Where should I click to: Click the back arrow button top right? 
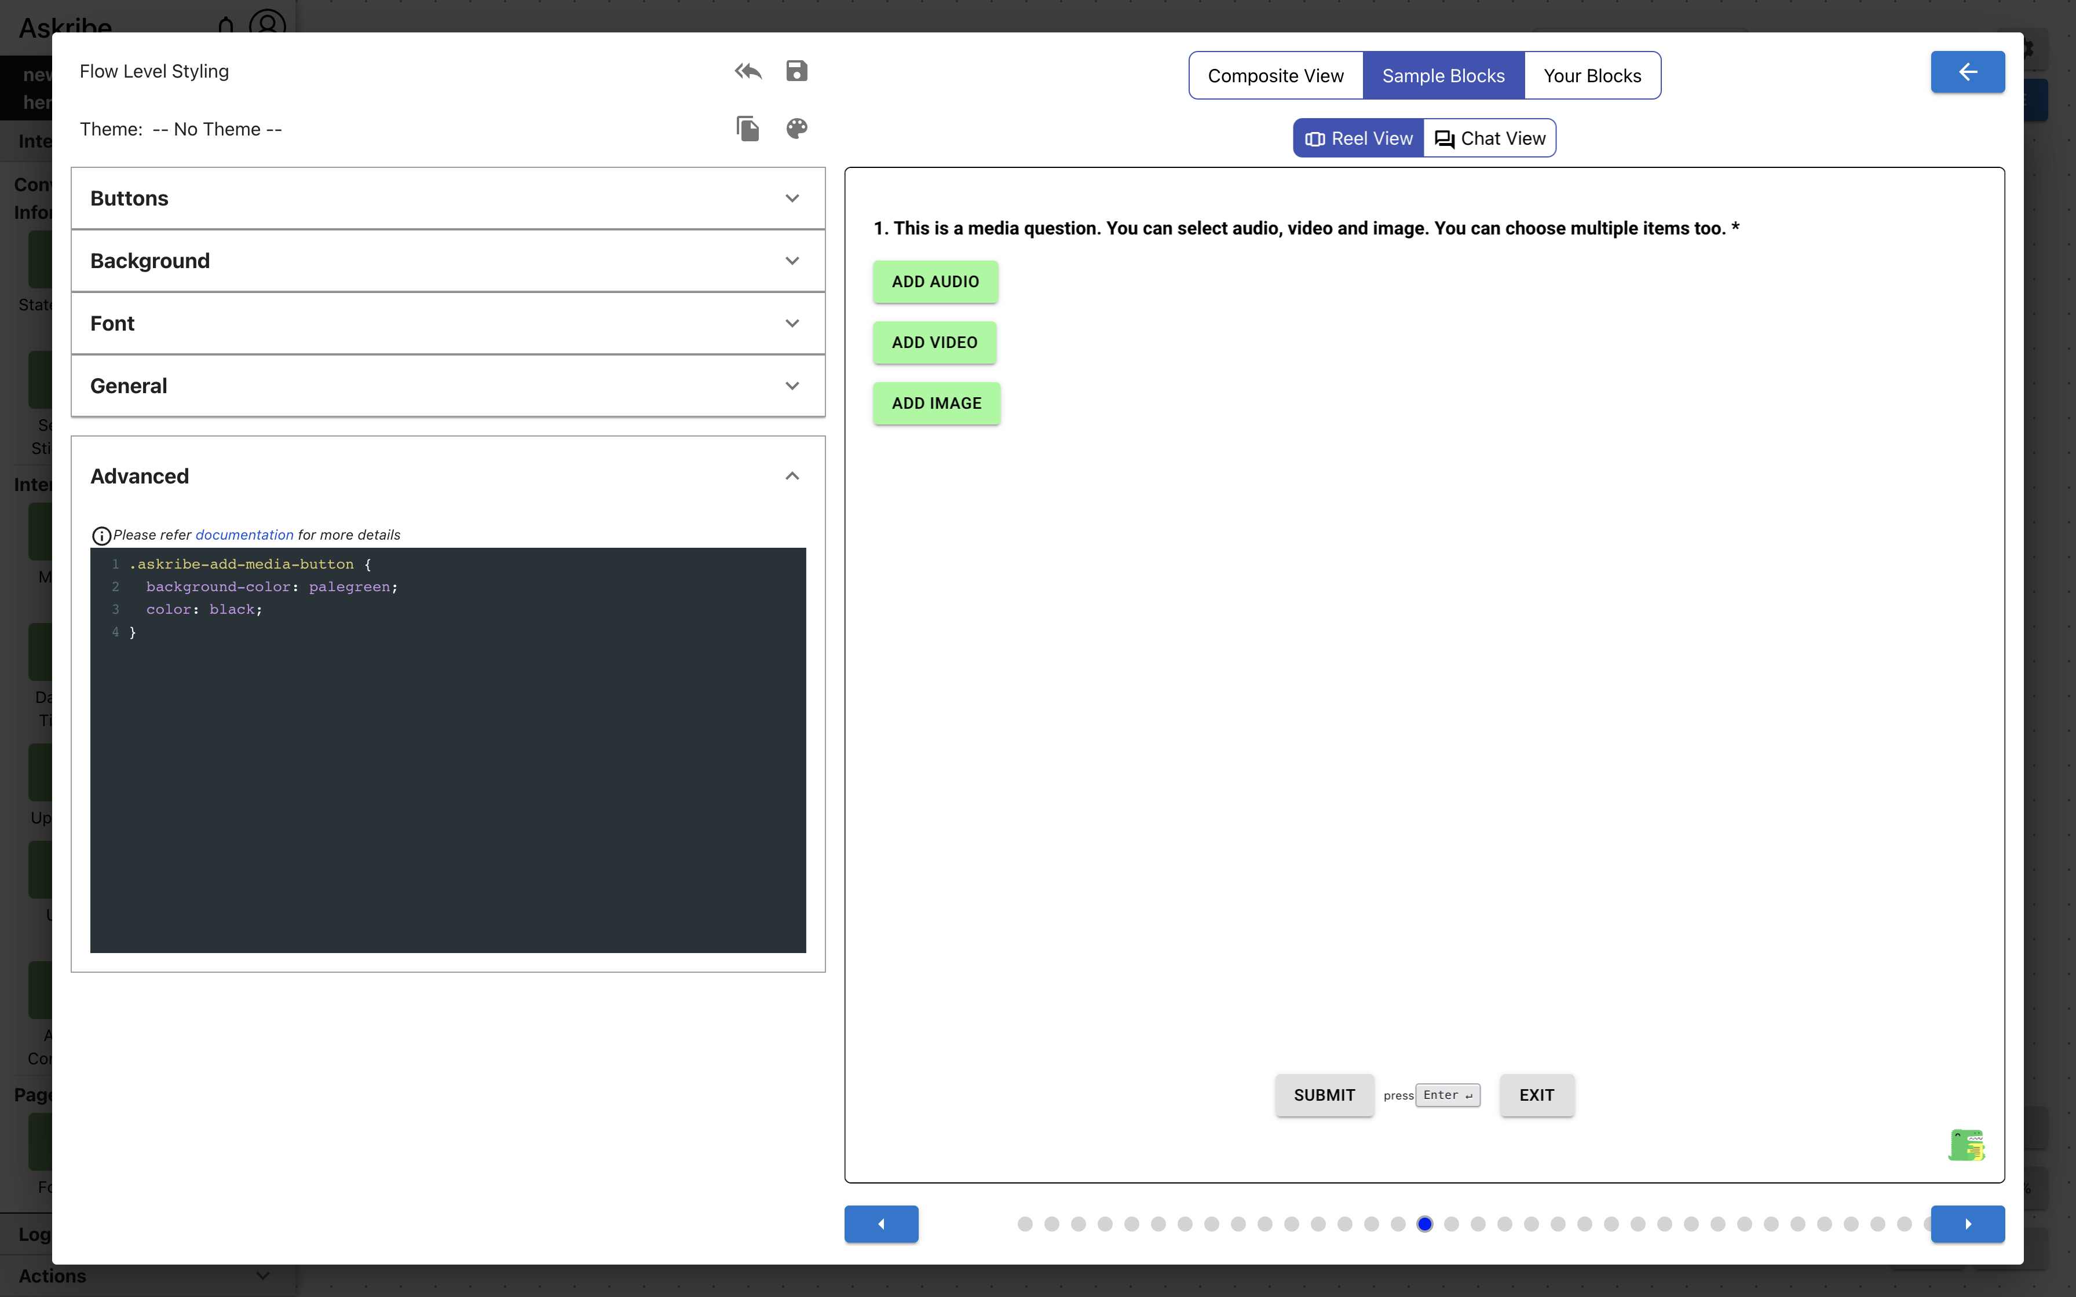(x=1967, y=72)
